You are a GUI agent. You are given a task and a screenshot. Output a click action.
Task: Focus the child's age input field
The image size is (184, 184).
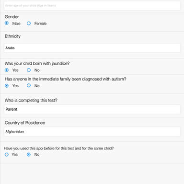click(x=92, y=6)
